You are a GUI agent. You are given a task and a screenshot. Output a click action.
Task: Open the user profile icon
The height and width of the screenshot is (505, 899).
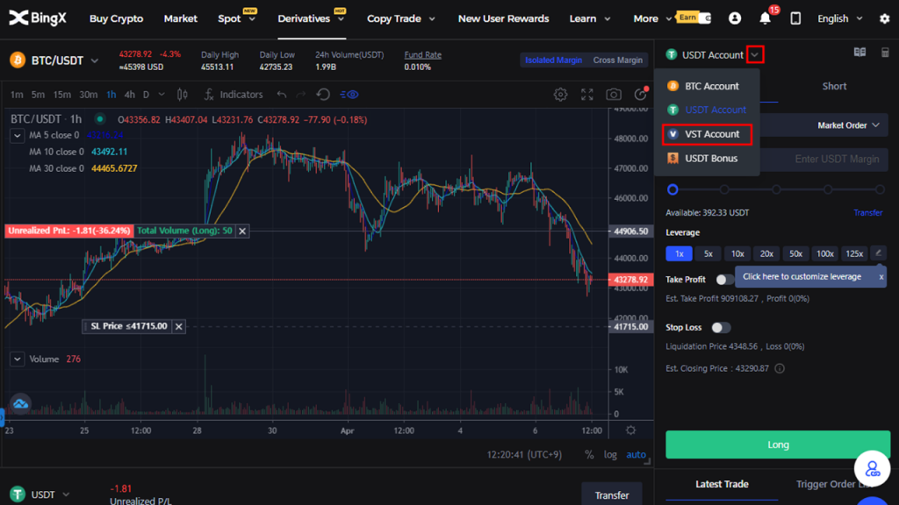[x=735, y=18]
